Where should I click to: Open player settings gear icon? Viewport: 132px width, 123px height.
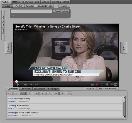(102, 84)
